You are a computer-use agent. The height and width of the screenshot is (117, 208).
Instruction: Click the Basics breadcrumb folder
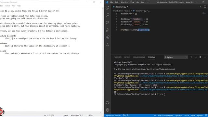[x=128, y=11]
